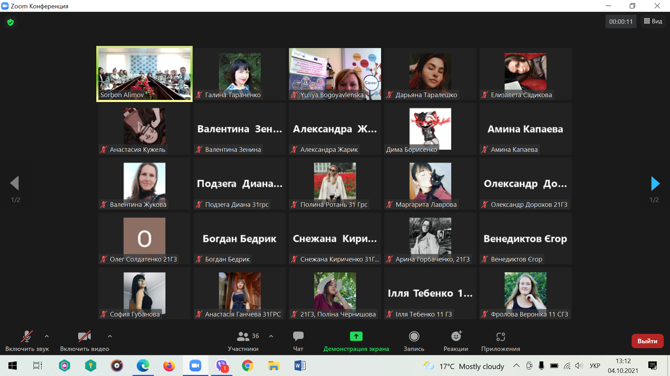This screenshot has width=670, height=376.
Task: Click the green Share Screen icon
Action: [x=356, y=337]
